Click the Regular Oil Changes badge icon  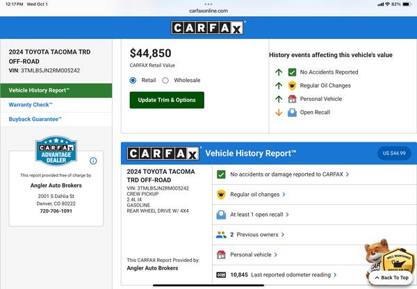(x=293, y=85)
